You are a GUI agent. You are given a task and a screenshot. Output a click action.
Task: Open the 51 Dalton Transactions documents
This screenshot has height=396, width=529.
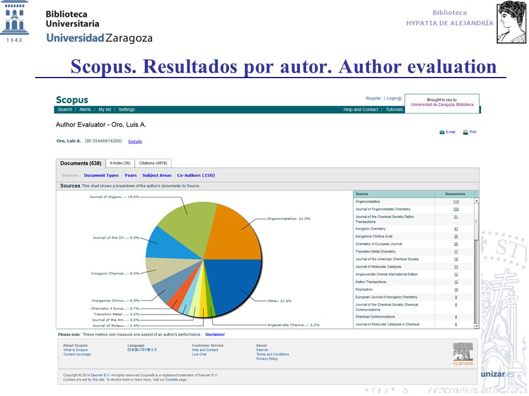pyautogui.click(x=456, y=217)
